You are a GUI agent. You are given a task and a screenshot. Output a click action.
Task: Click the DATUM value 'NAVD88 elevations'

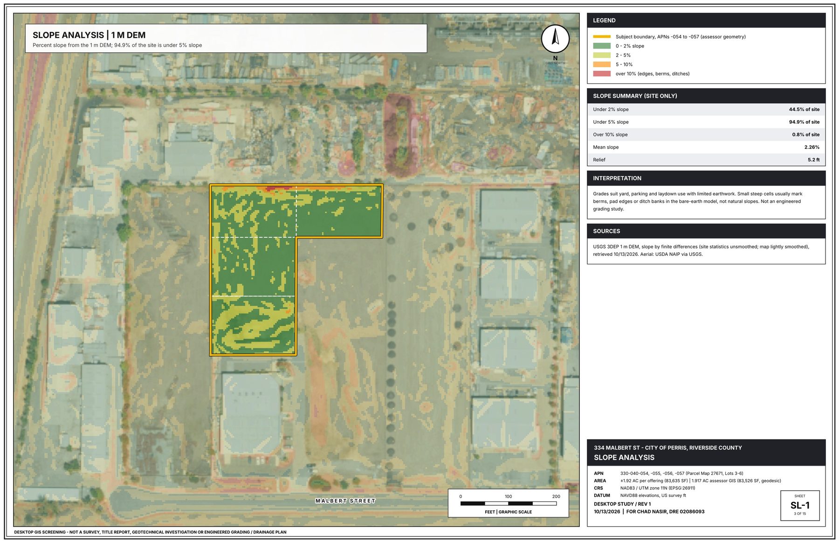[653, 496]
